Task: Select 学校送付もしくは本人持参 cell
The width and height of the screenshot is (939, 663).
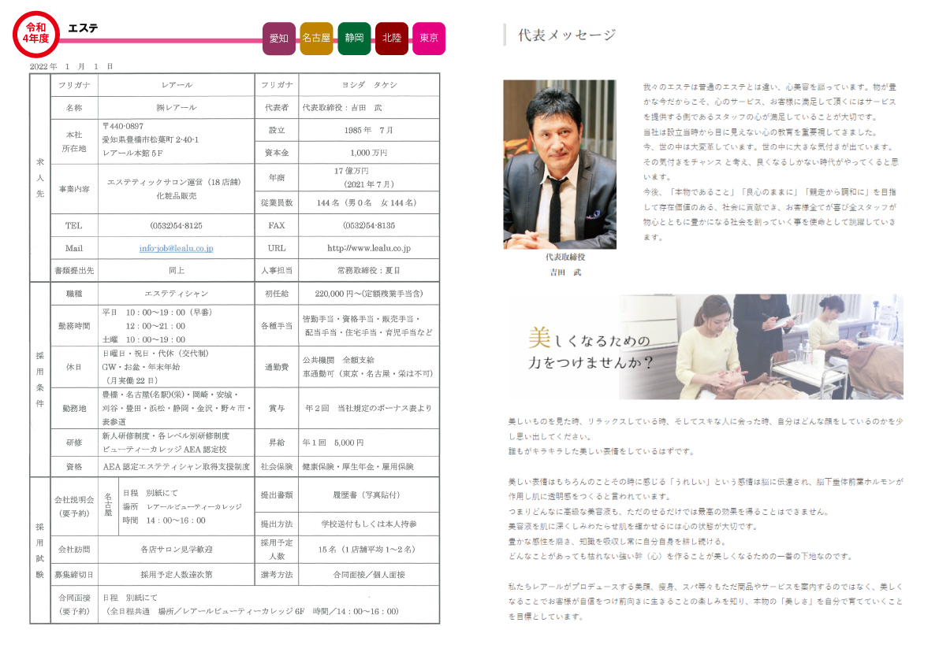Action: coord(369,524)
